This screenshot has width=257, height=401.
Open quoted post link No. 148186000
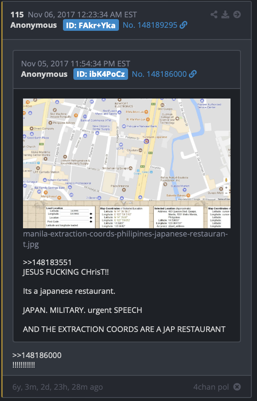click(159, 74)
